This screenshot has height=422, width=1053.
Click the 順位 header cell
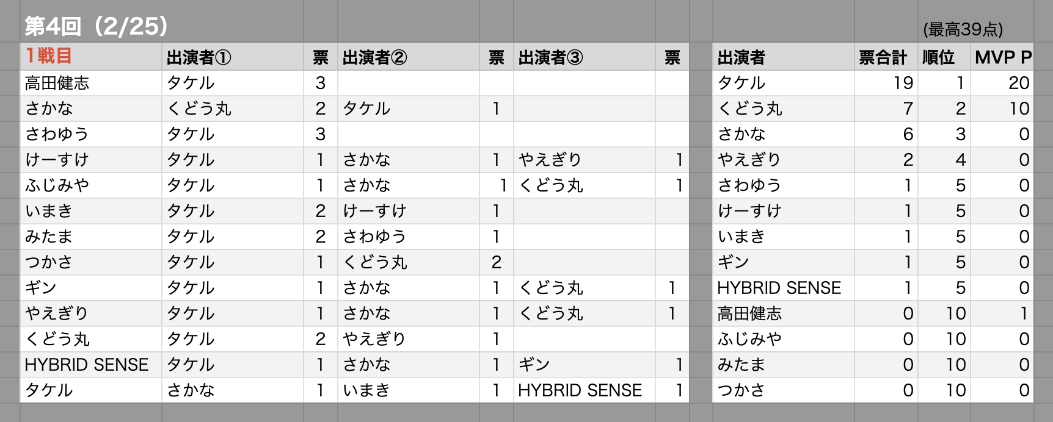click(944, 57)
